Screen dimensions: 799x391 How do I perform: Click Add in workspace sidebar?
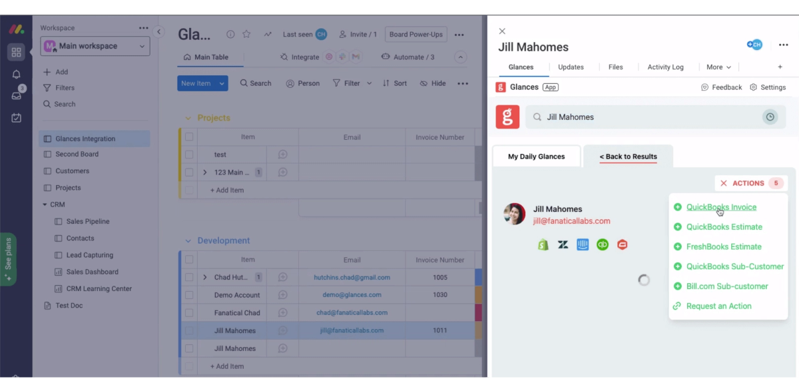[56, 72]
